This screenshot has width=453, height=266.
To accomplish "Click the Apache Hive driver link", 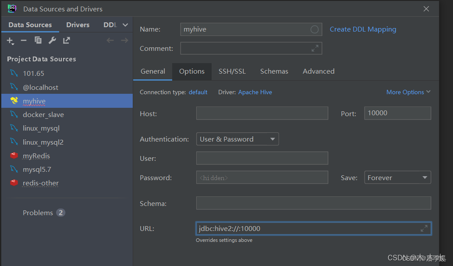I will [x=255, y=92].
